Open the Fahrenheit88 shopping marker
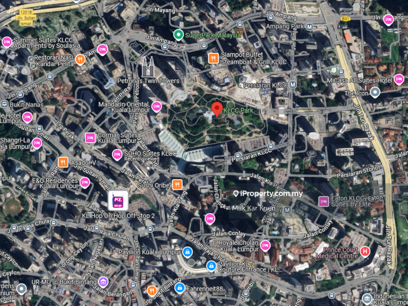408x306 pixels. 180,288
